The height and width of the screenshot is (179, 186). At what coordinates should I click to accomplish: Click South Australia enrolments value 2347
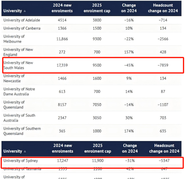tap(62, 118)
